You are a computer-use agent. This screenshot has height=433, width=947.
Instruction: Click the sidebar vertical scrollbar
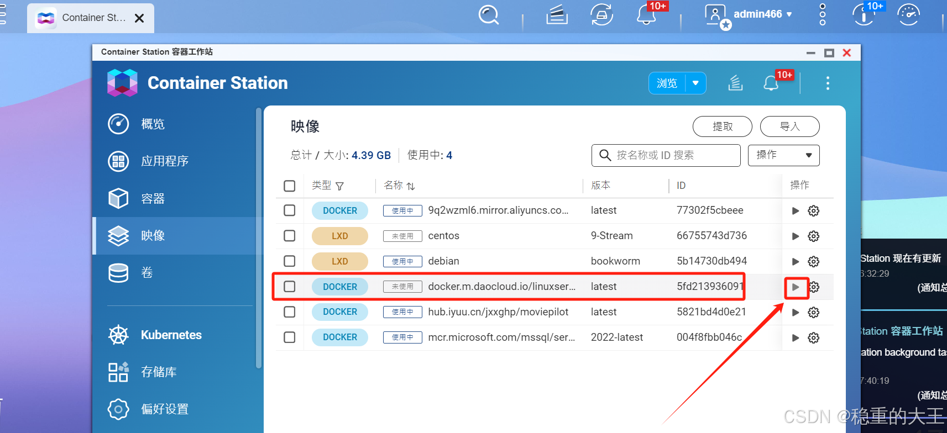259,237
